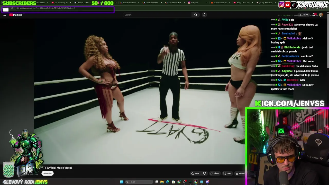Open Discord from the taskbar
The width and height of the screenshot is (329, 185).
pos(207,182)
